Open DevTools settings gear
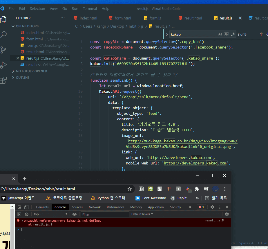268x249 pixels. pos(212,207)
